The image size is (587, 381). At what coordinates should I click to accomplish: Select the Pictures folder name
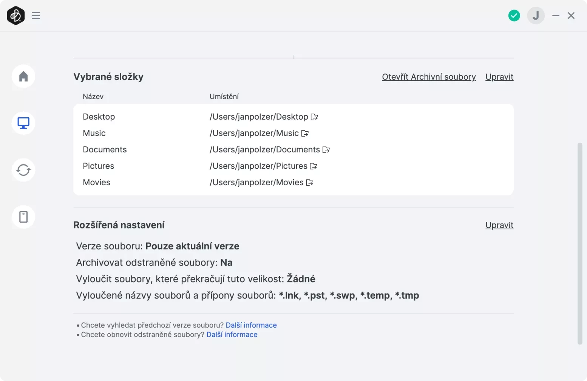coord(98,166)
